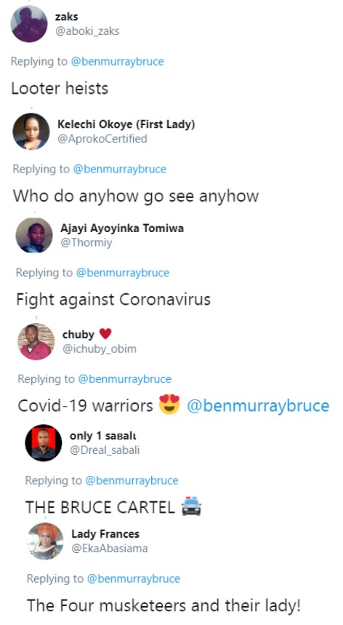Screen dimensions: 343x625
Task: Click the @AprokoCertified handle
Action: coord(102,139)
